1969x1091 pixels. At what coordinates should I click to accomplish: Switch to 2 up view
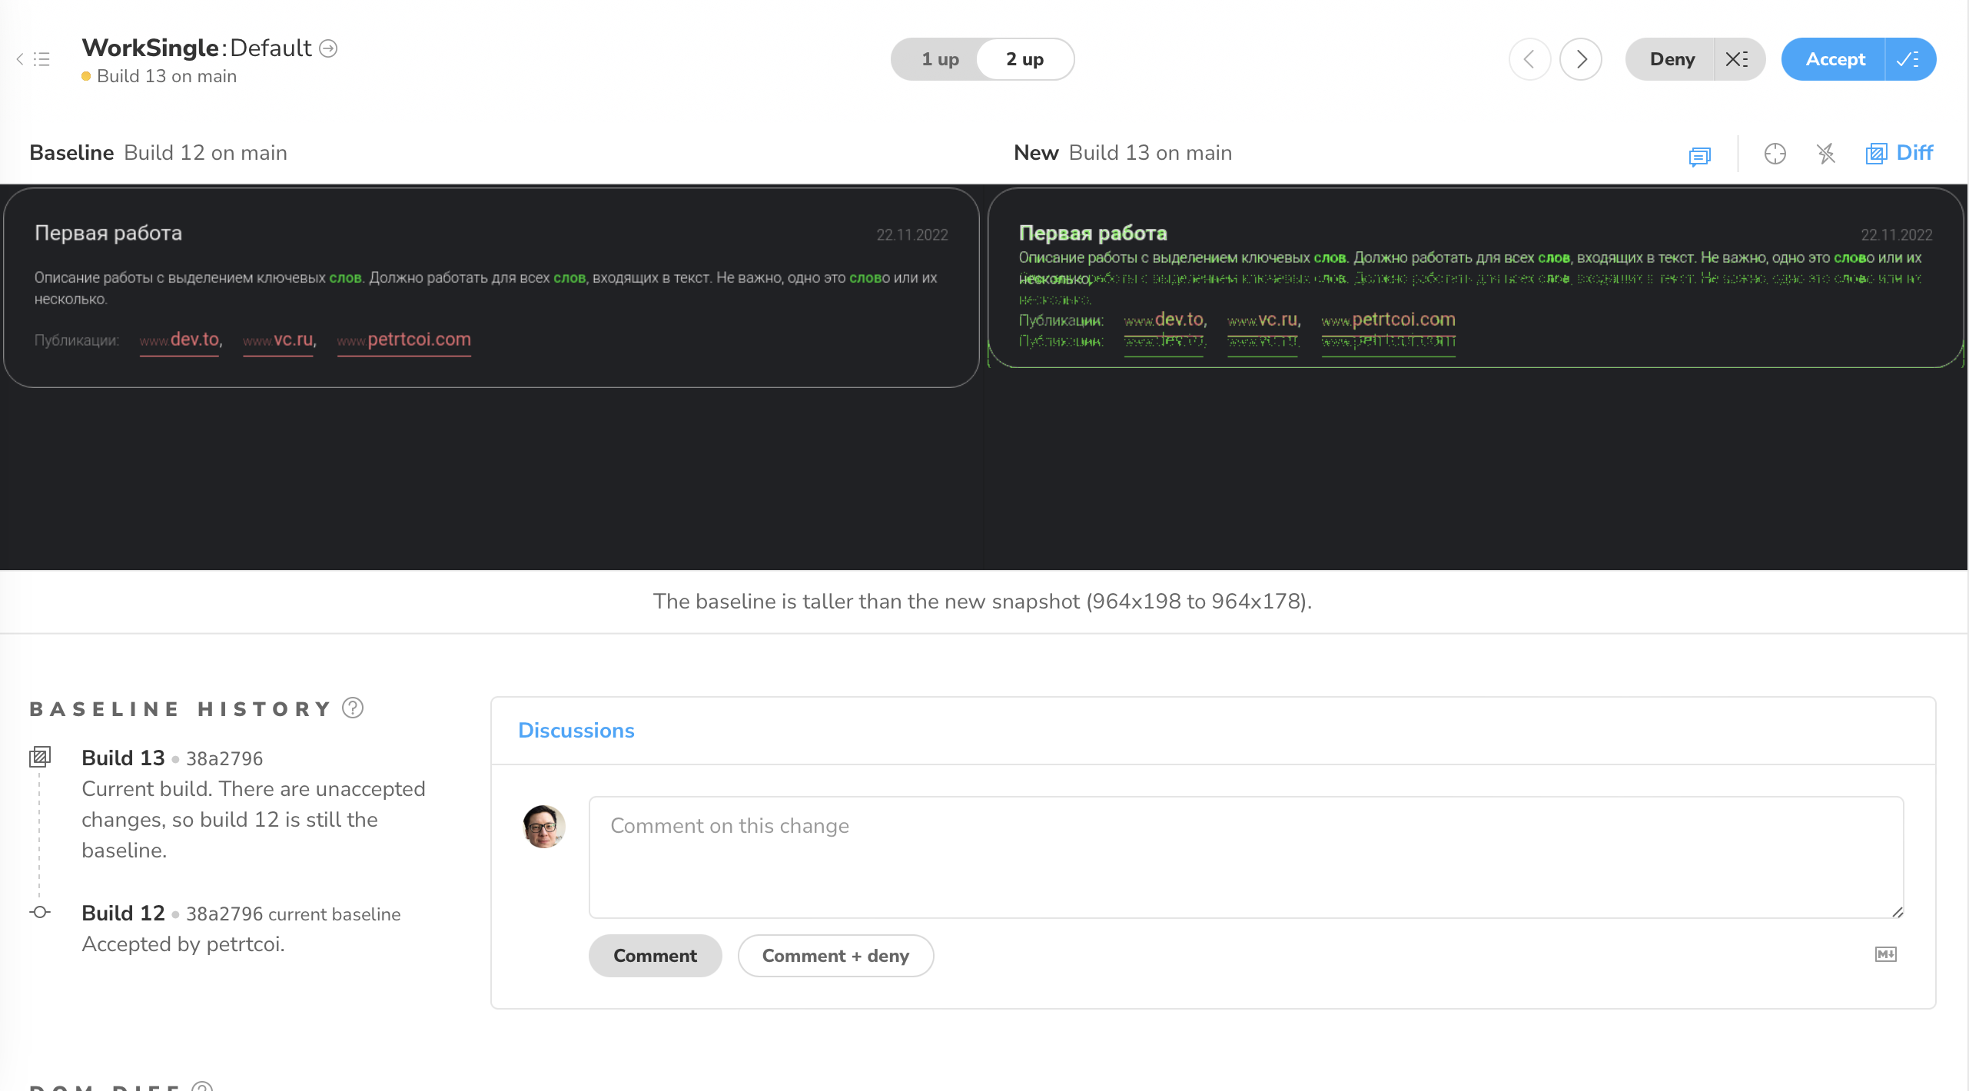[x=1024, y=59]
